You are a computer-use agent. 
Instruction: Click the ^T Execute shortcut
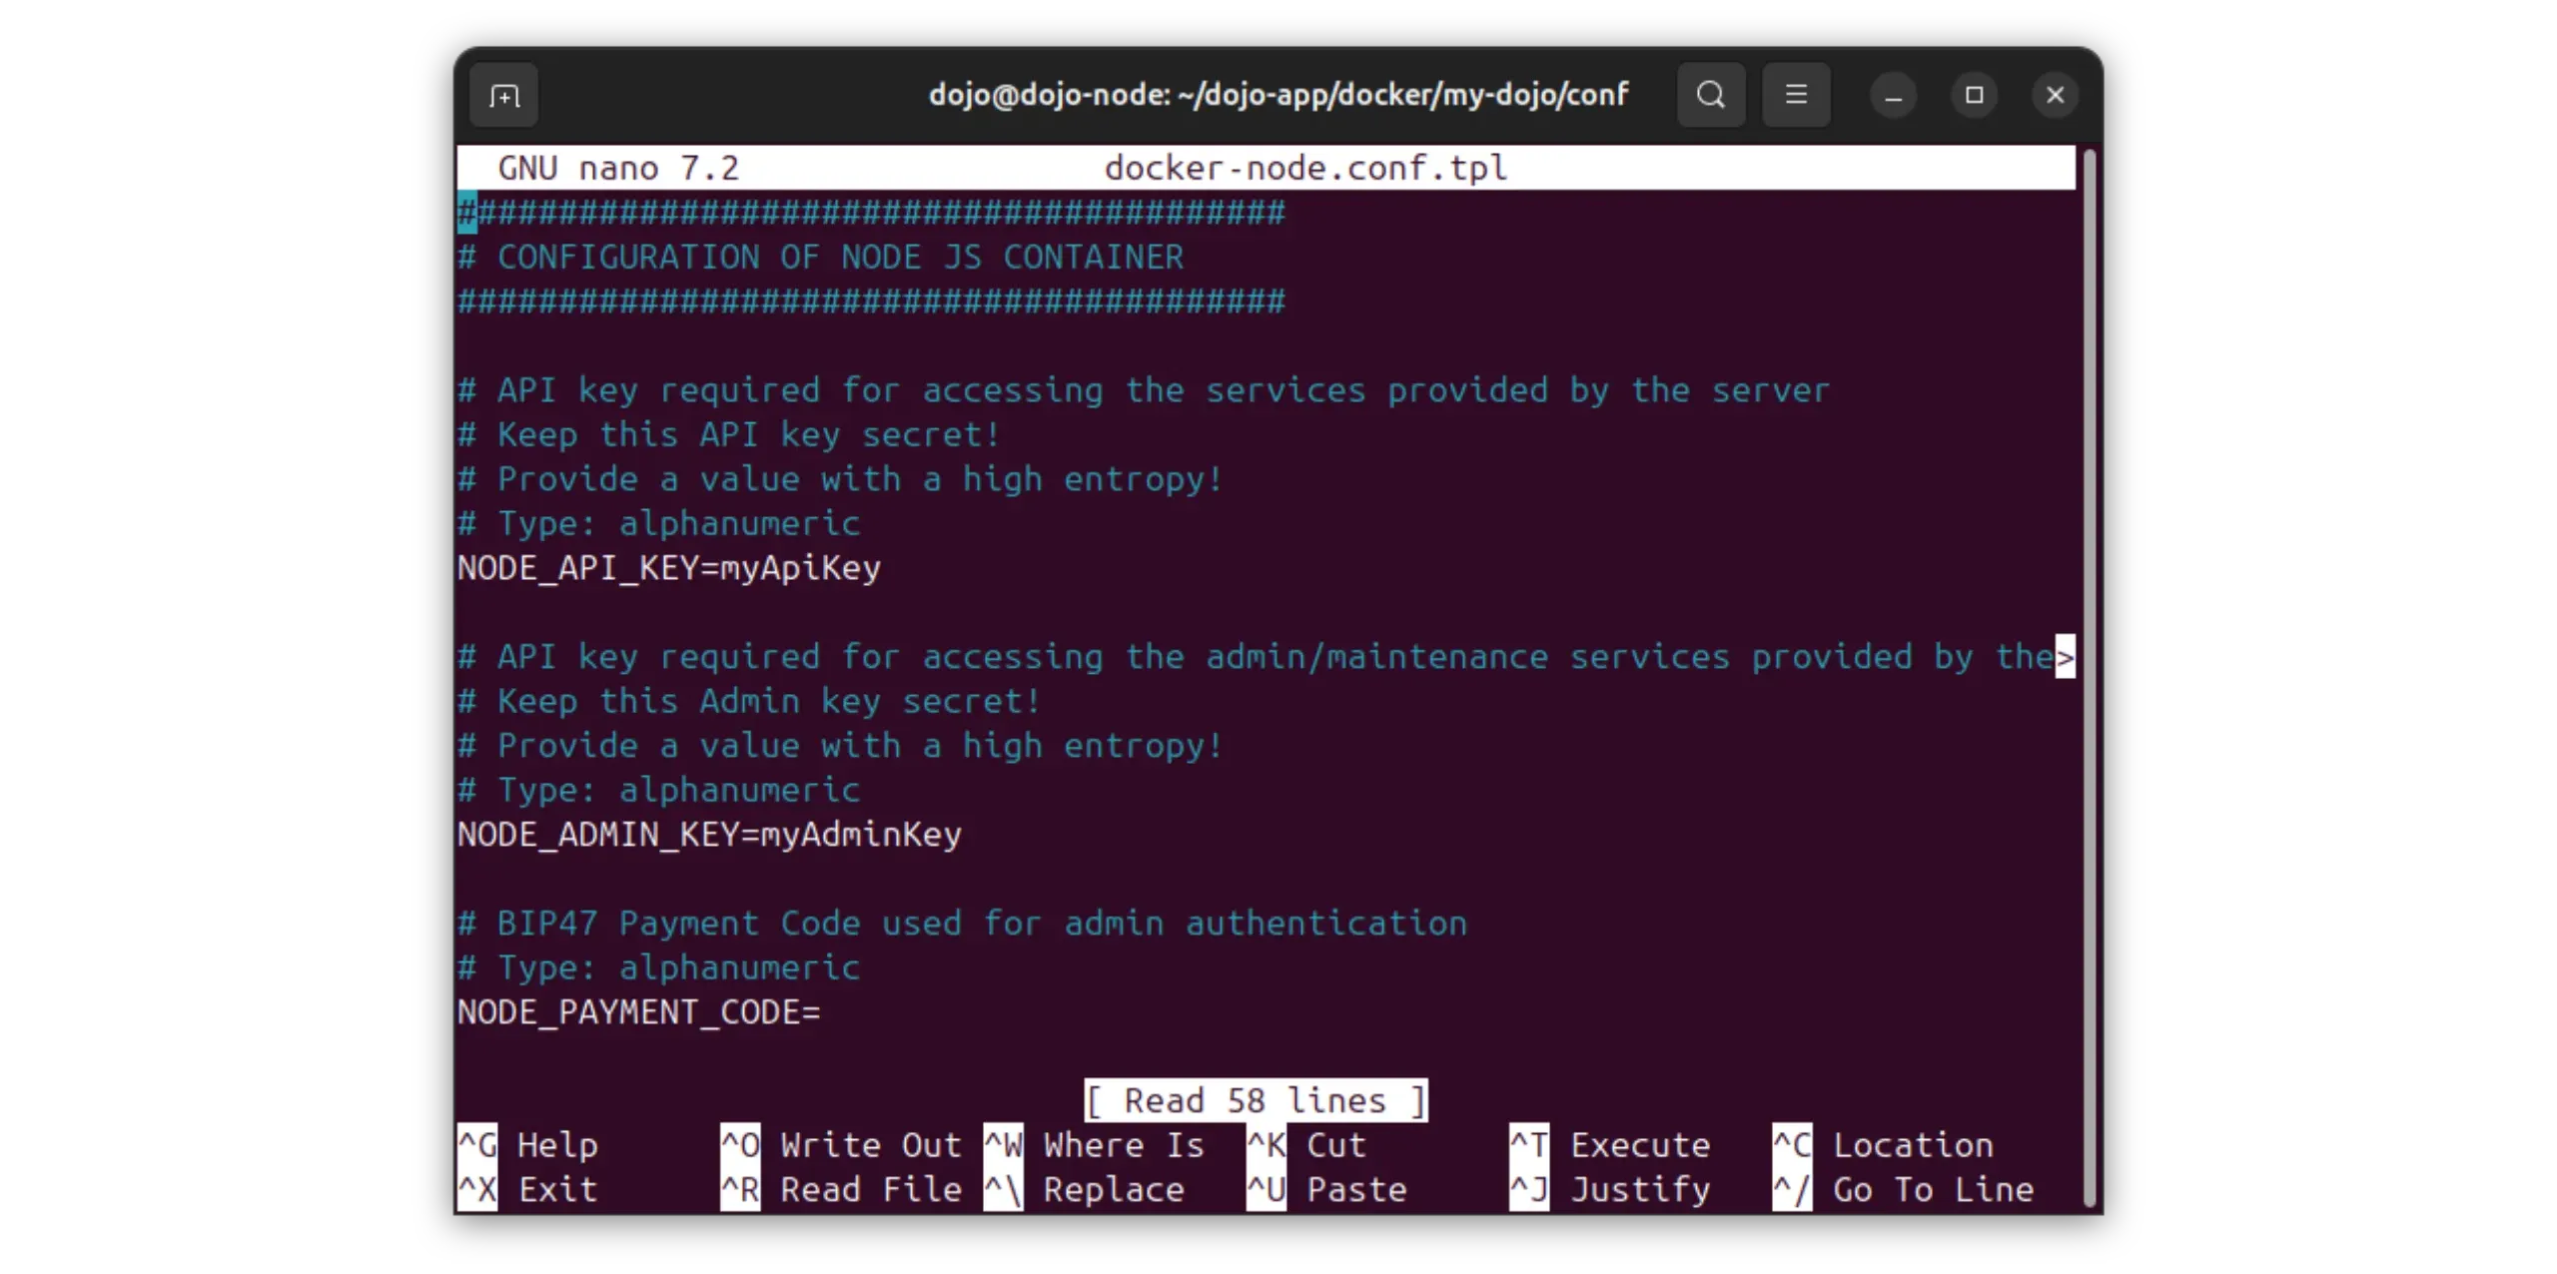tap(1610, 1145)
